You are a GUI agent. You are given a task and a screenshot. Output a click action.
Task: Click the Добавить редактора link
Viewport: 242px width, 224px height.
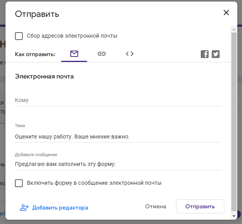click(x=60, y=208)
